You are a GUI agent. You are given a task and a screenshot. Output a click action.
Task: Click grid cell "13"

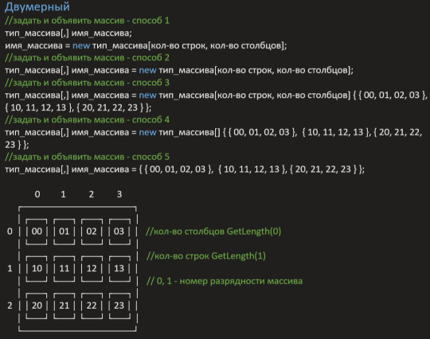(119, 268)
